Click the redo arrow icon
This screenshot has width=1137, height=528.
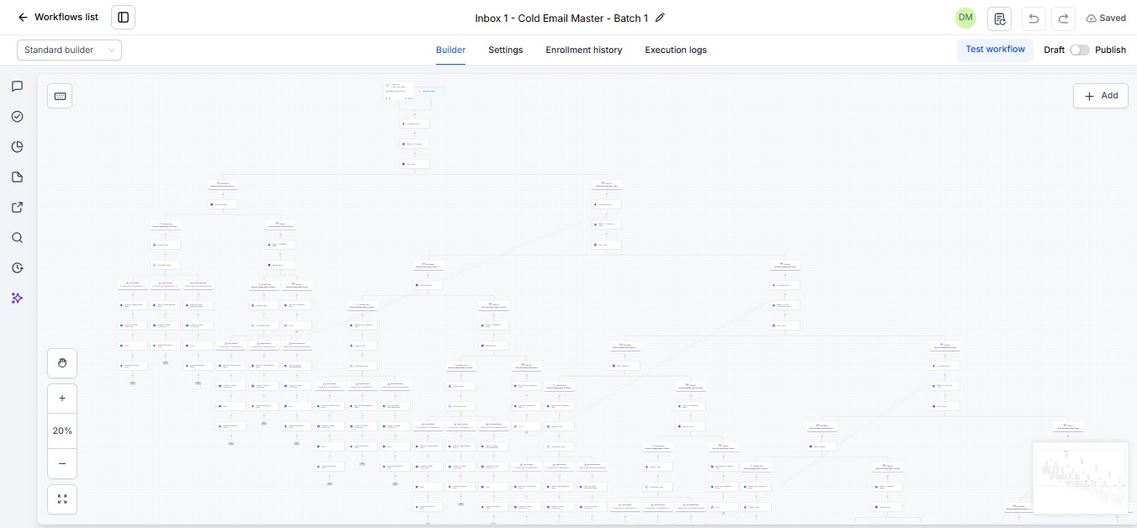(x=1064, y=18)
